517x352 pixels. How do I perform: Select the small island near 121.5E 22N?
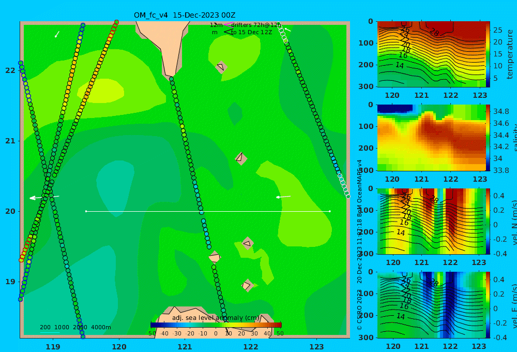(221, 67)
